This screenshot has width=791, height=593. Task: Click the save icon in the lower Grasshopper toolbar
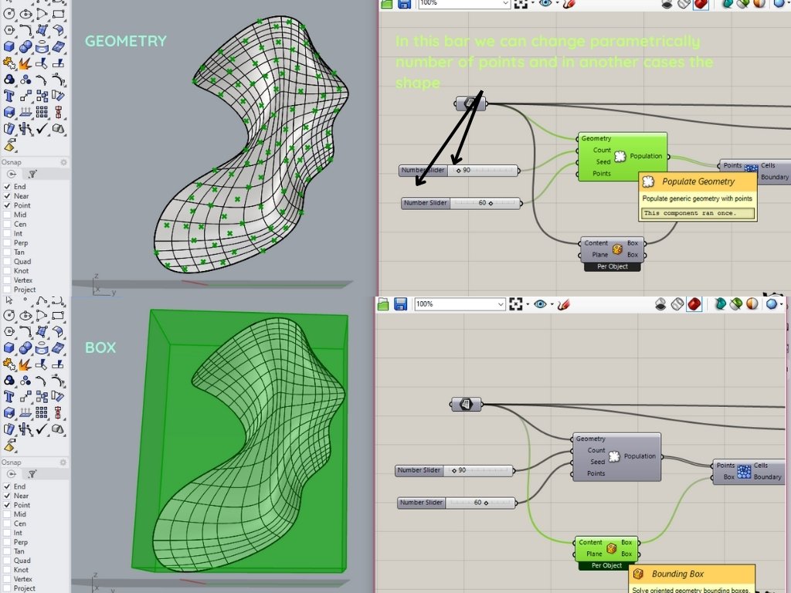[x=400, y=304]
